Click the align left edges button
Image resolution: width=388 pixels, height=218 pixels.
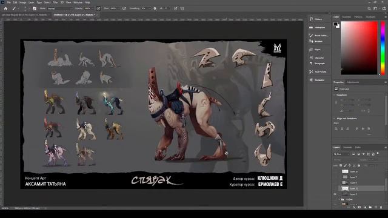(x=336, y=128)
